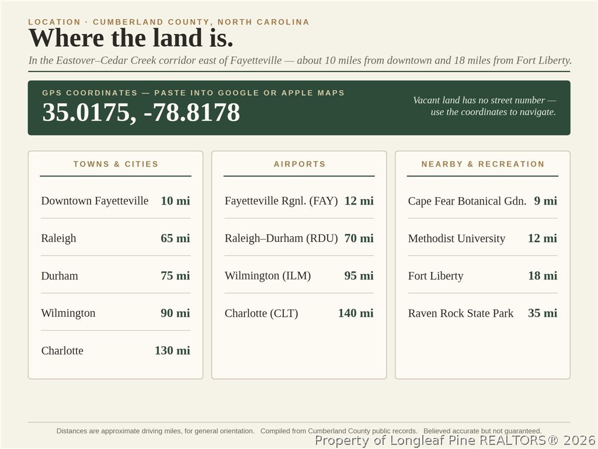Click the Fort Liberty 18 mi row

(x=483, y=275)
